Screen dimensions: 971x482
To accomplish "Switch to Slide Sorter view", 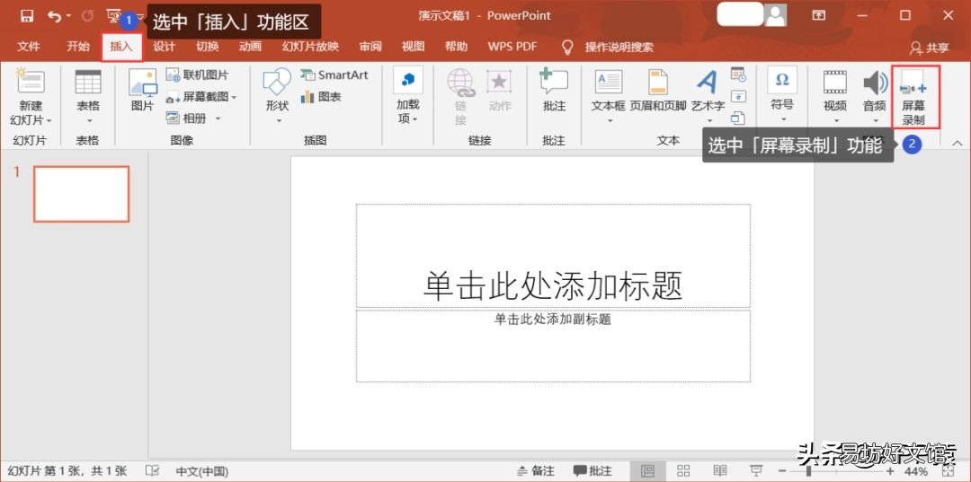I will click(x=683, y=471).
